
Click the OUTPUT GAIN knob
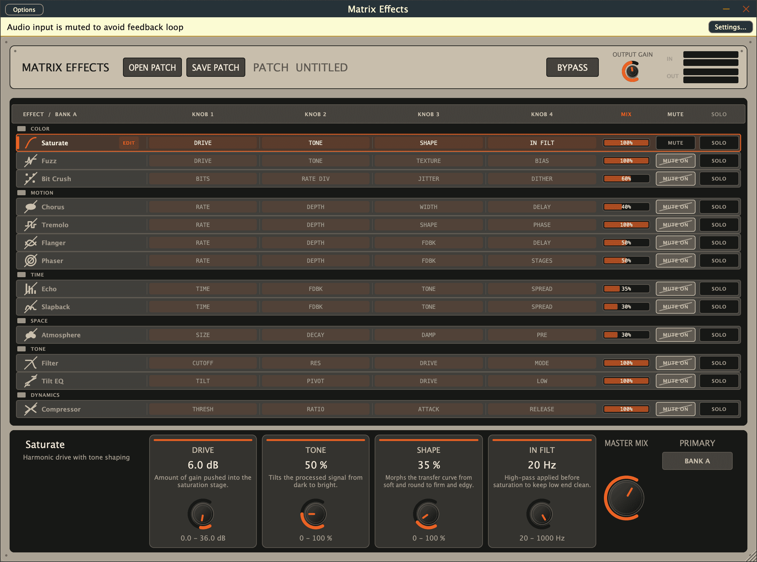[631, 71]
